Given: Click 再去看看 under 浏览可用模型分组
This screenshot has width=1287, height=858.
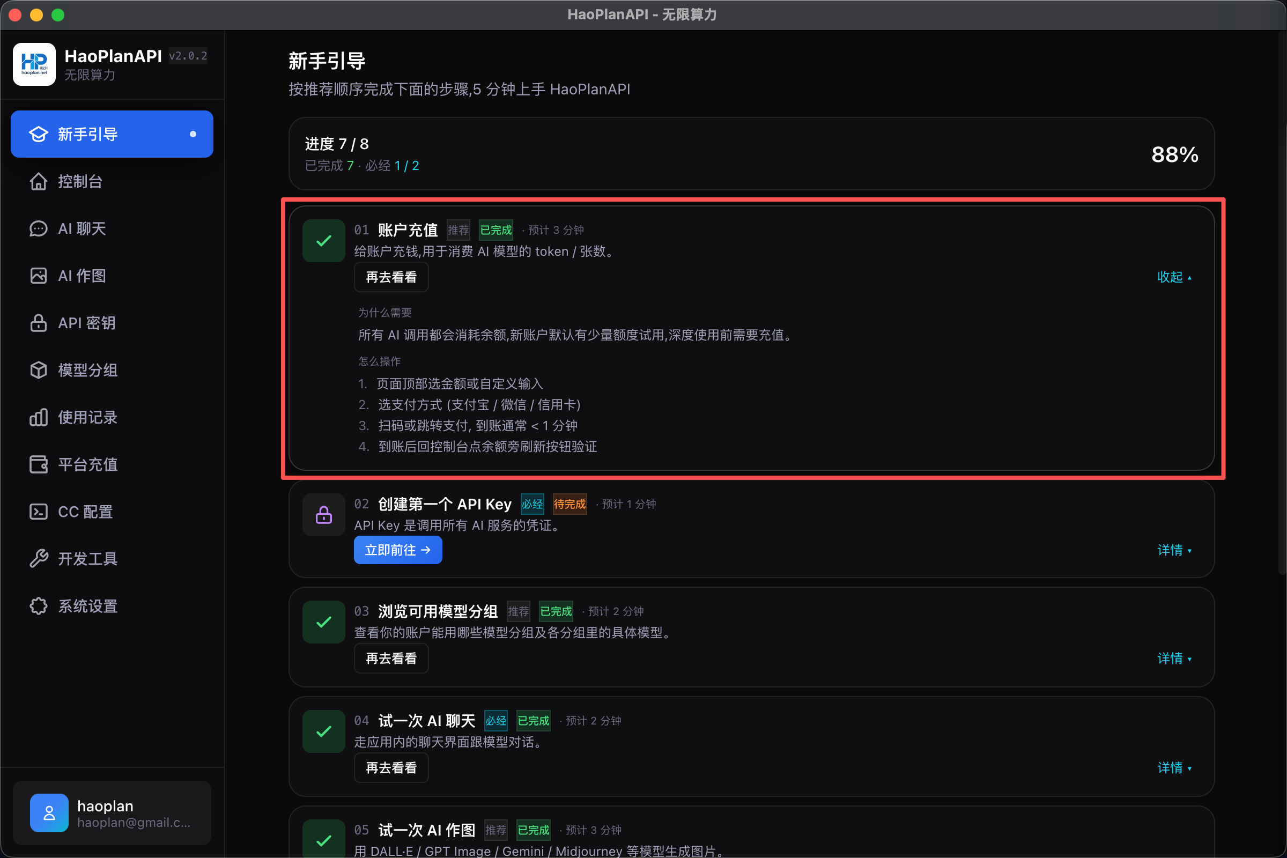Looking at the screenshot, I should [391, 659].
